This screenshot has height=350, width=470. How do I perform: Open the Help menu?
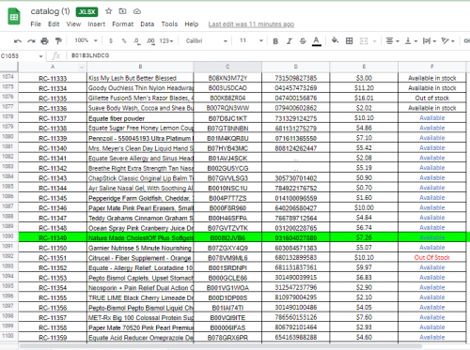(191, 24)
